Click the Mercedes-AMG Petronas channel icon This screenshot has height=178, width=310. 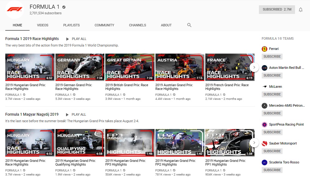(x=265, y=106)
